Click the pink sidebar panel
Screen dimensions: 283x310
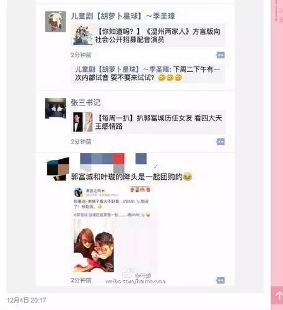coord(277,143)
